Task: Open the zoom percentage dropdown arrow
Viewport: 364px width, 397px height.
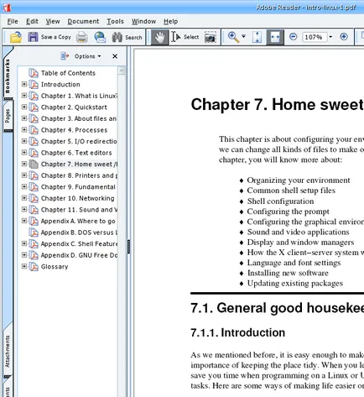Action: click(x=330, y=37)
